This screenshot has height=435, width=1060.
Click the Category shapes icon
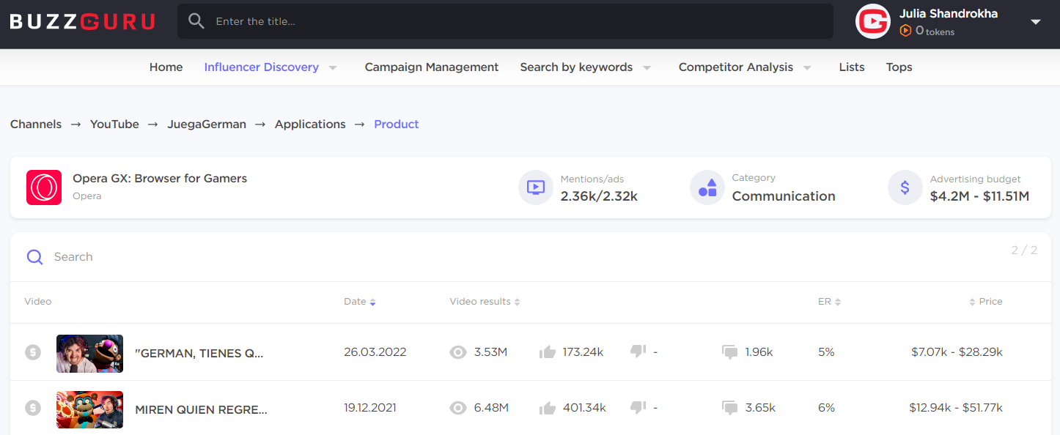[707, 187]
